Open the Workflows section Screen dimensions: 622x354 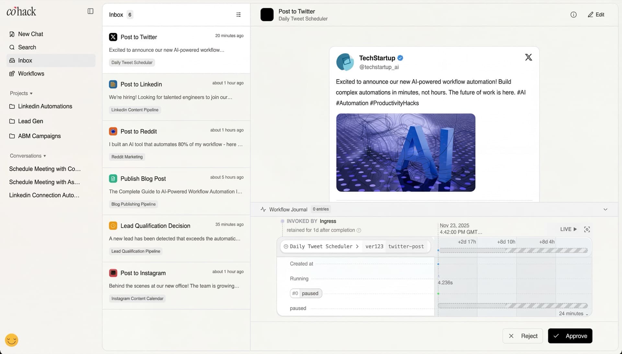click(x=31, y=73)
